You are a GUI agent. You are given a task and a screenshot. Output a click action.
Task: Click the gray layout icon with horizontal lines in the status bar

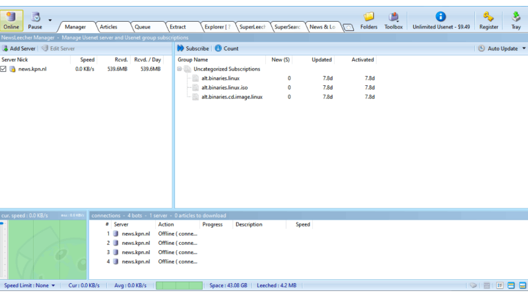(x=487, y=286)
